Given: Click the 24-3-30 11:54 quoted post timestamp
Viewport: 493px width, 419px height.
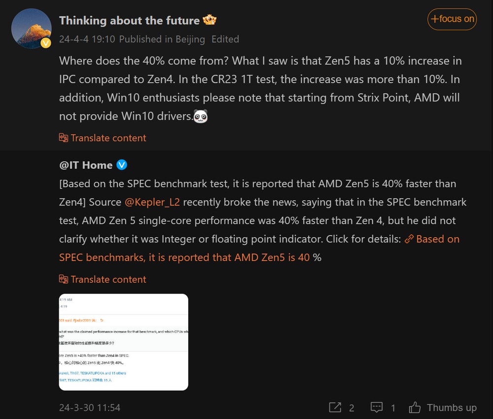Looking at the screenshot, I should 89,408.
